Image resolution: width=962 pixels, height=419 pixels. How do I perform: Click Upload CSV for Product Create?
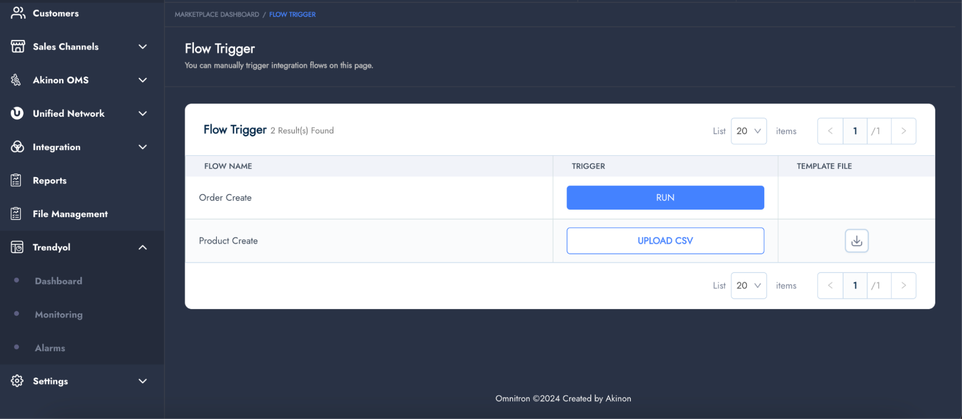tap(665, 241)
